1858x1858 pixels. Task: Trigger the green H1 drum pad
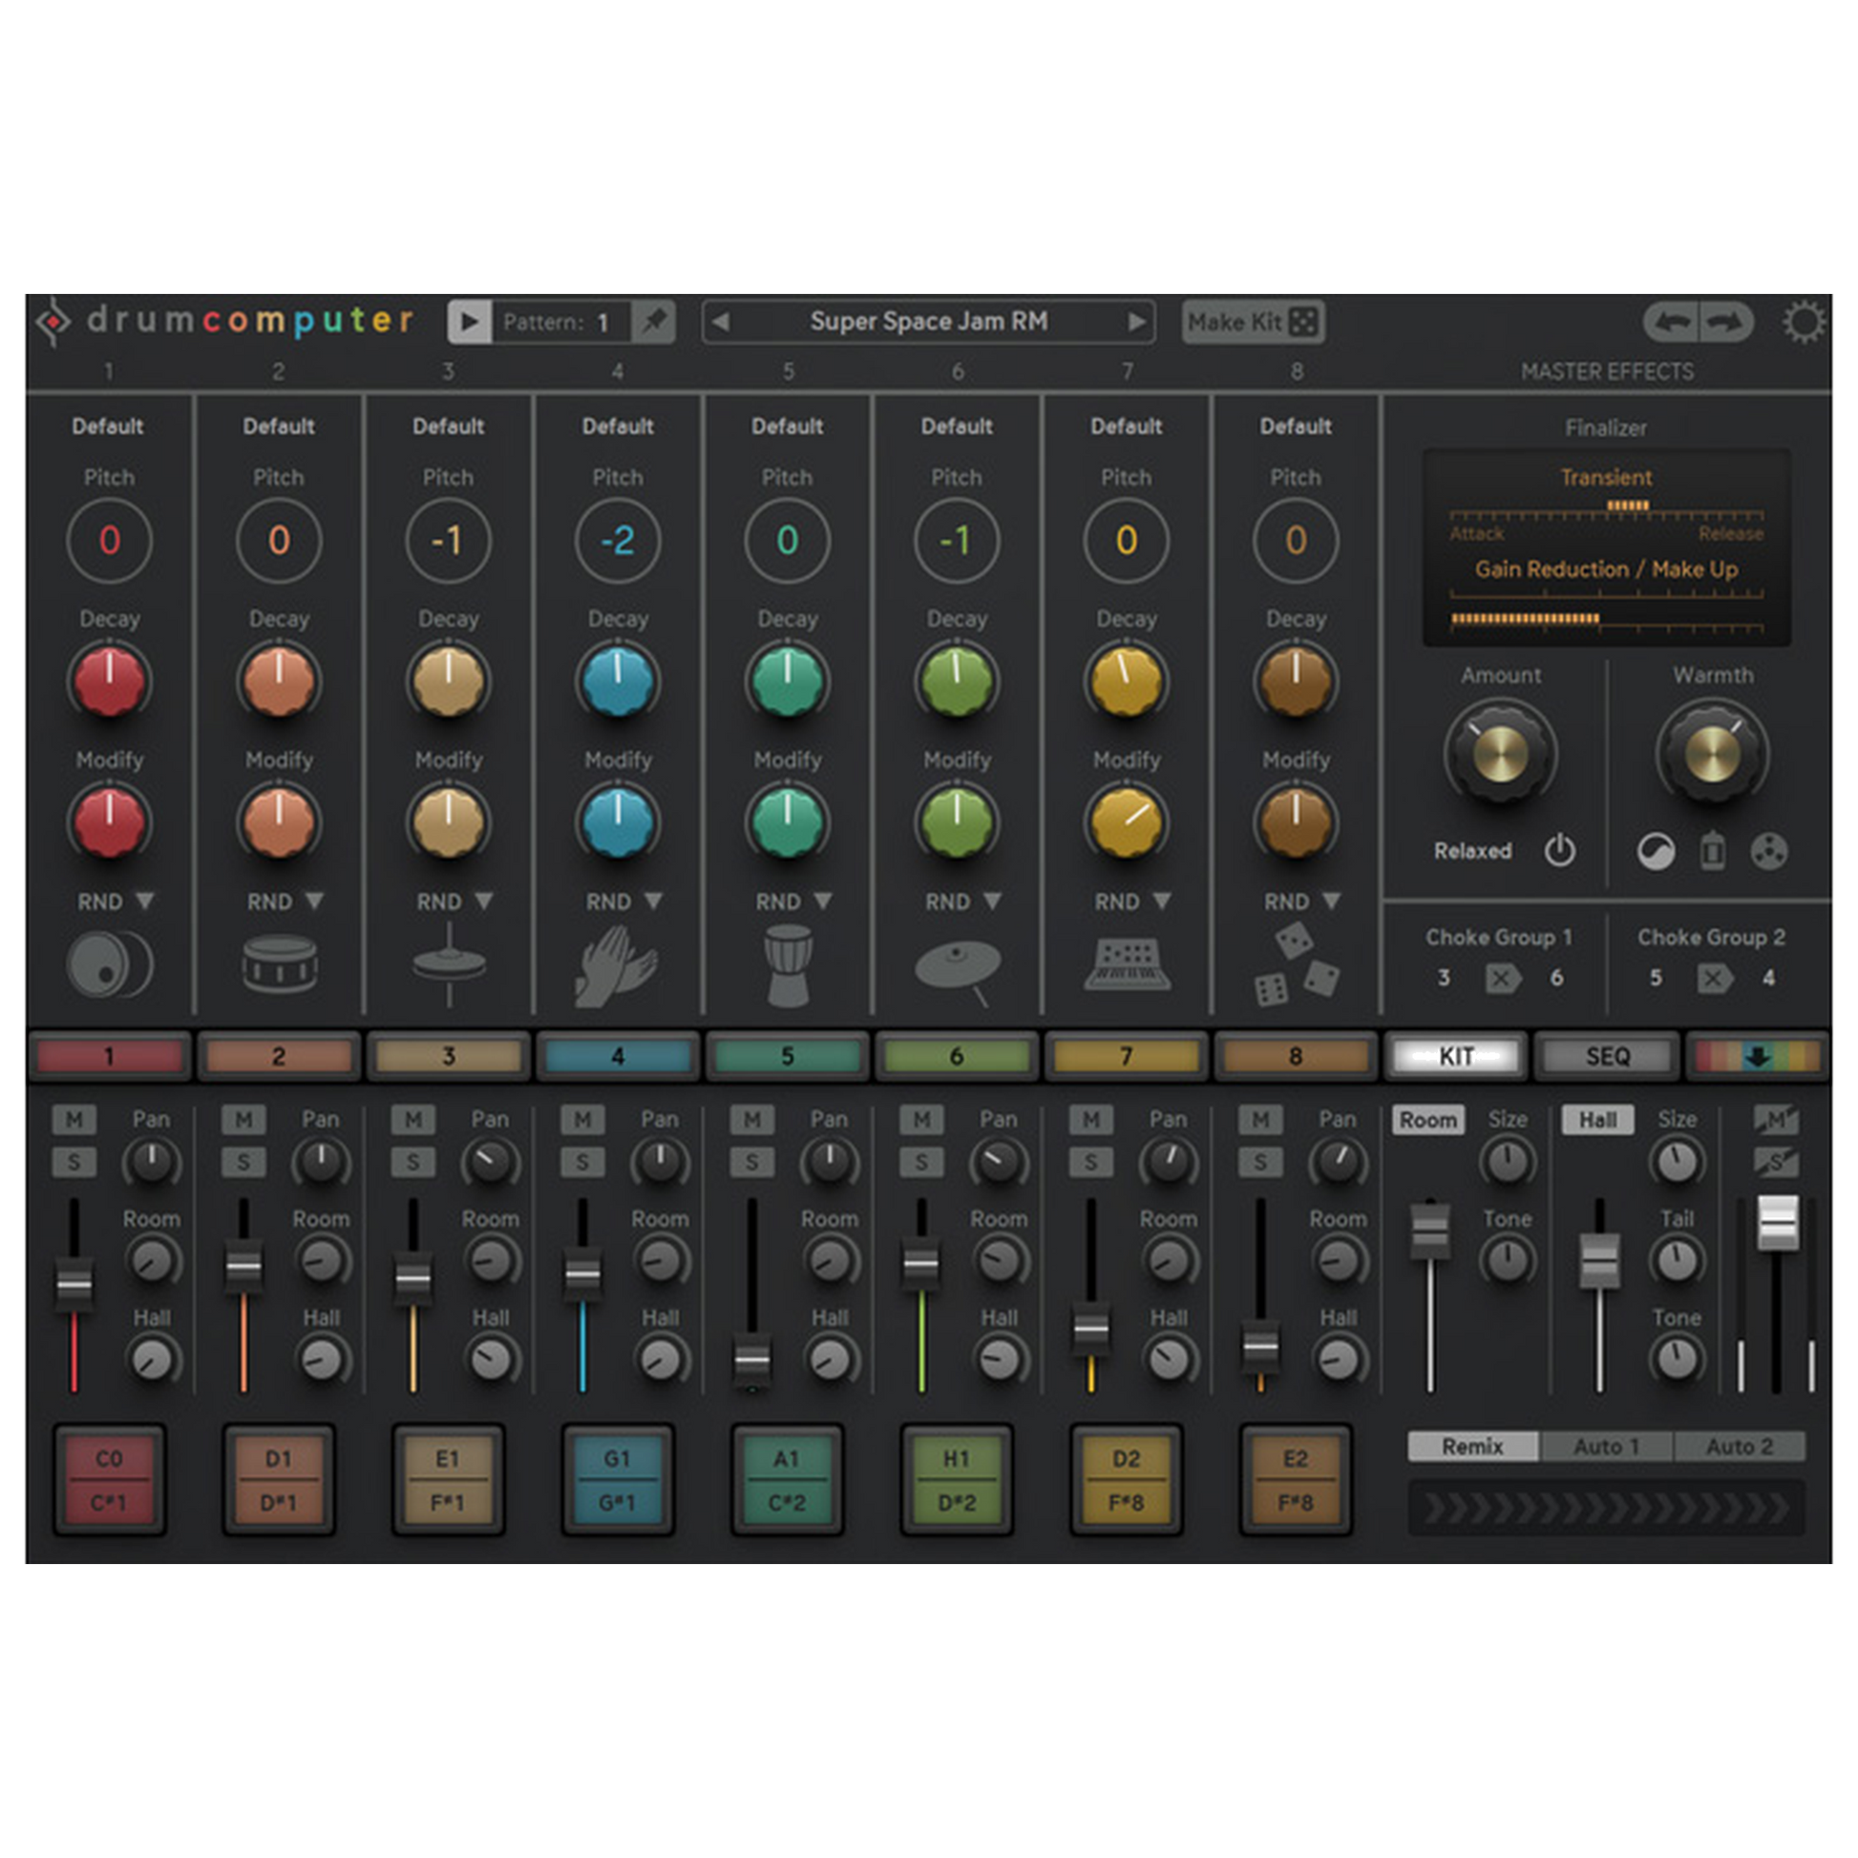click(x=957, y=1479)
